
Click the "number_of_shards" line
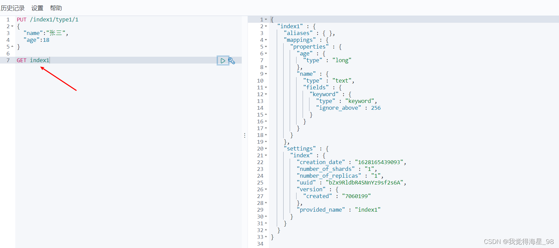337,169
